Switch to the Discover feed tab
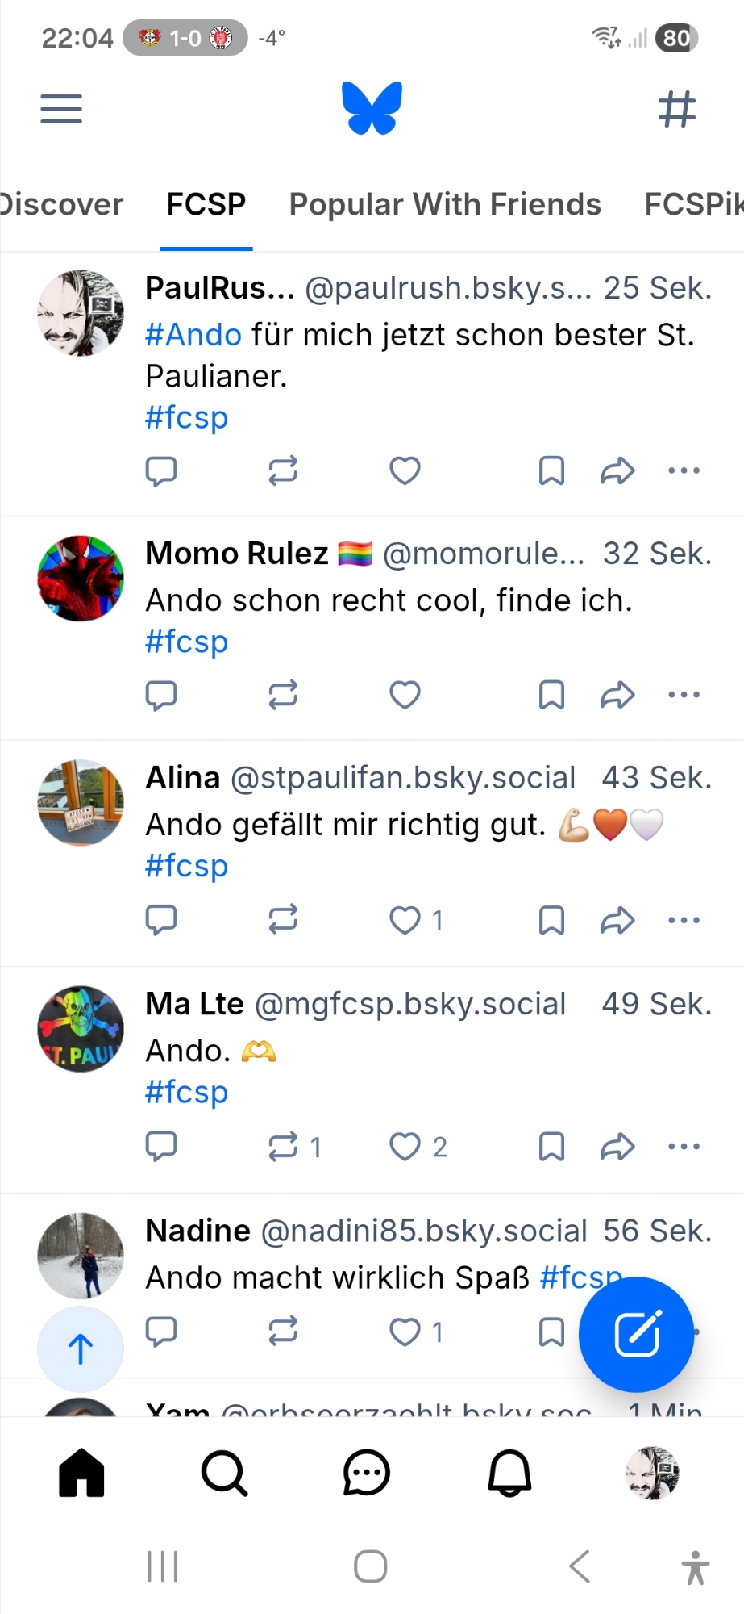The image size is (744, 1614). (61, 205)
